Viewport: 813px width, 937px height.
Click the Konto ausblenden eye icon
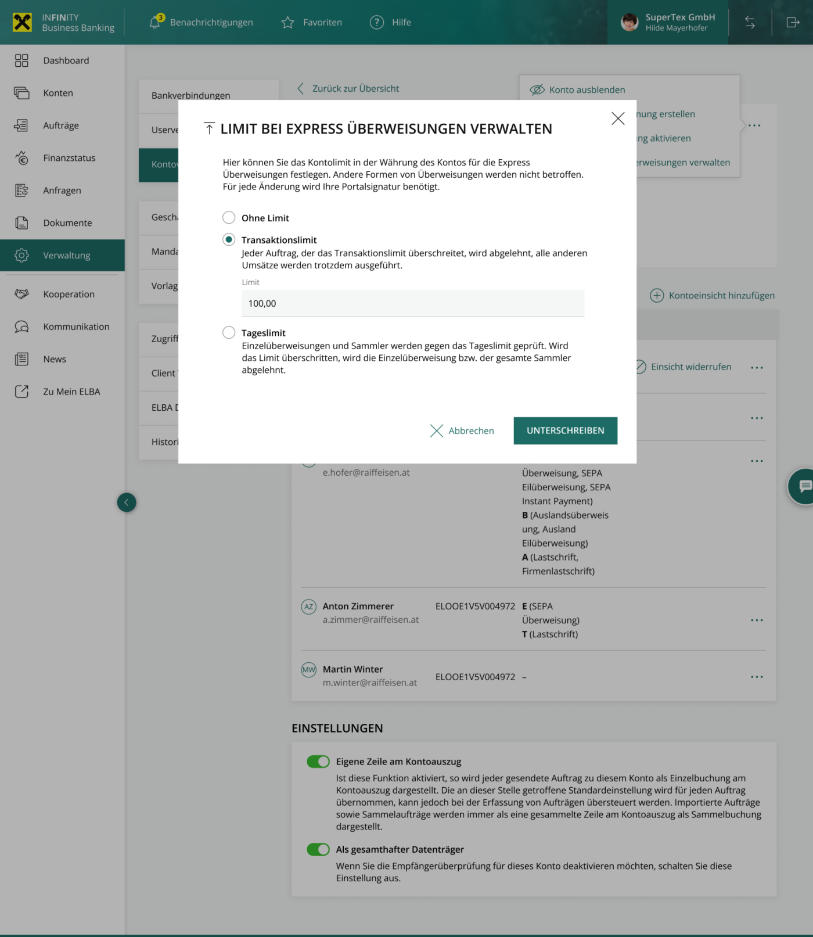click(x=537, y=89)
